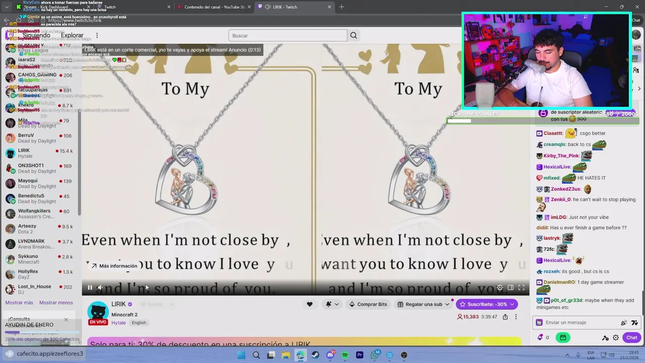Close the LIRIK - Twitch tab

coord(330,7)
